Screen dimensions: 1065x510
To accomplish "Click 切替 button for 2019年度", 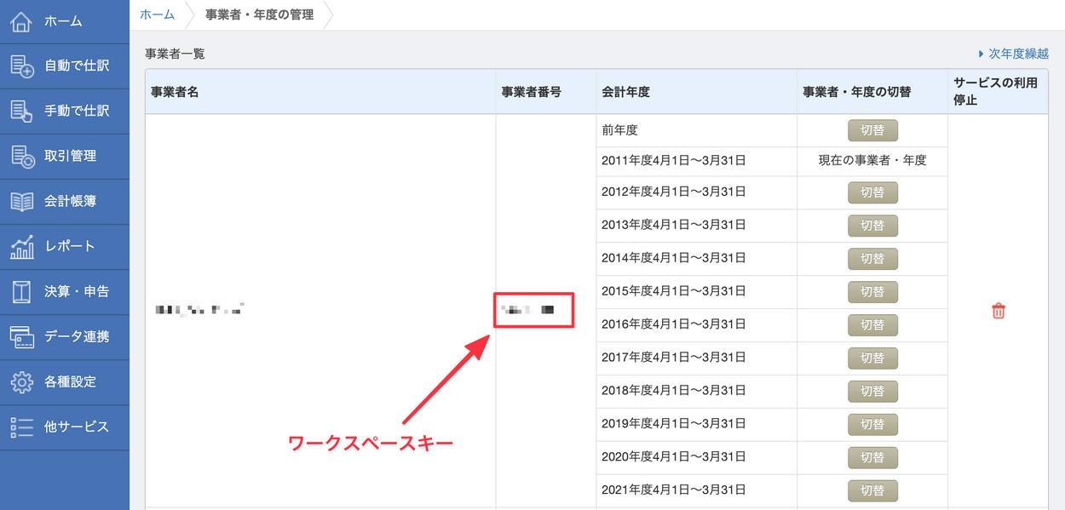I will tap(872, 425).
